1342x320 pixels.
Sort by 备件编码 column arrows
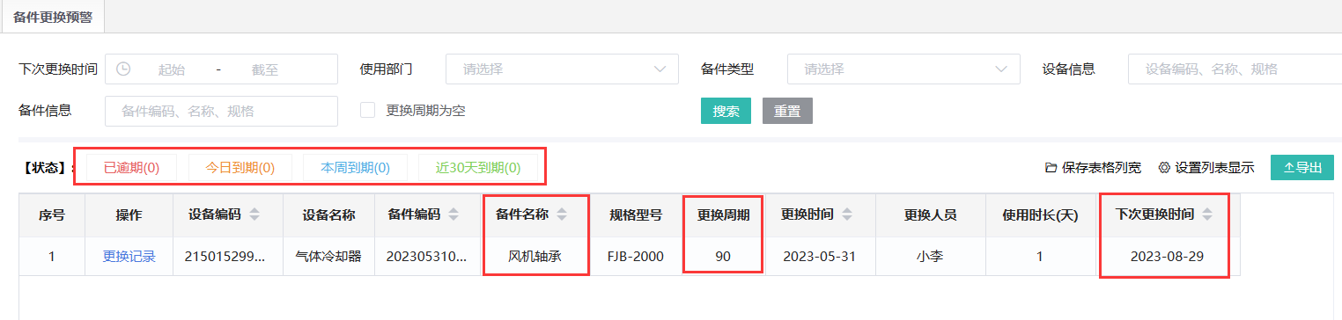[453, 215]
